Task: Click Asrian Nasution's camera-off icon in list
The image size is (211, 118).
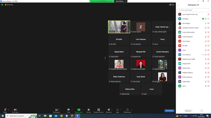Action: tap(208, 37)
